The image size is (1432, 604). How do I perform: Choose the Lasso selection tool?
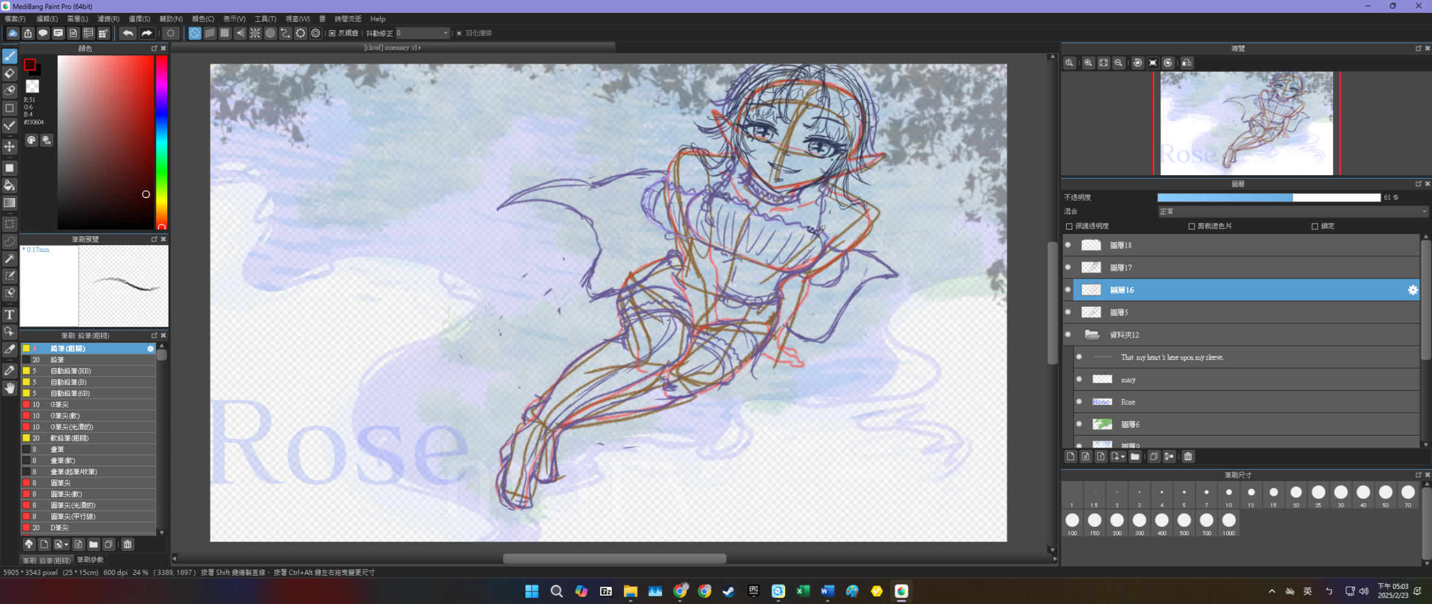(10, 242)
